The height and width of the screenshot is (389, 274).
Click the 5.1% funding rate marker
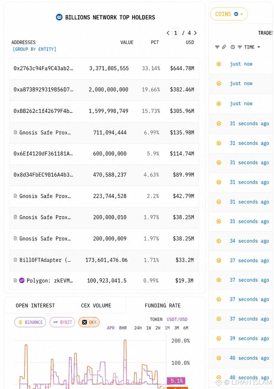176,381
